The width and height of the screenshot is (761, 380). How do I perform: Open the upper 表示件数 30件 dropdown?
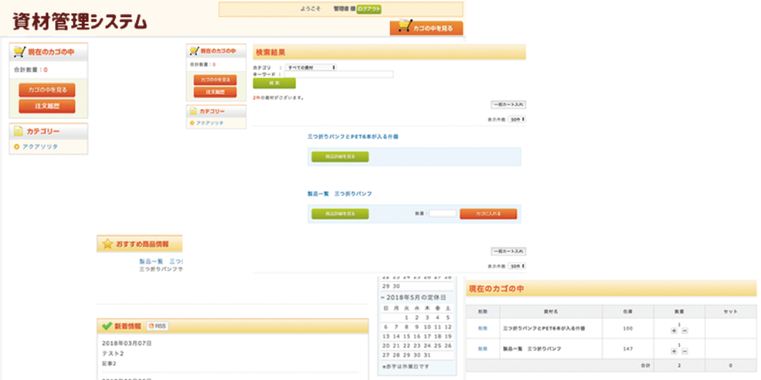516,119
